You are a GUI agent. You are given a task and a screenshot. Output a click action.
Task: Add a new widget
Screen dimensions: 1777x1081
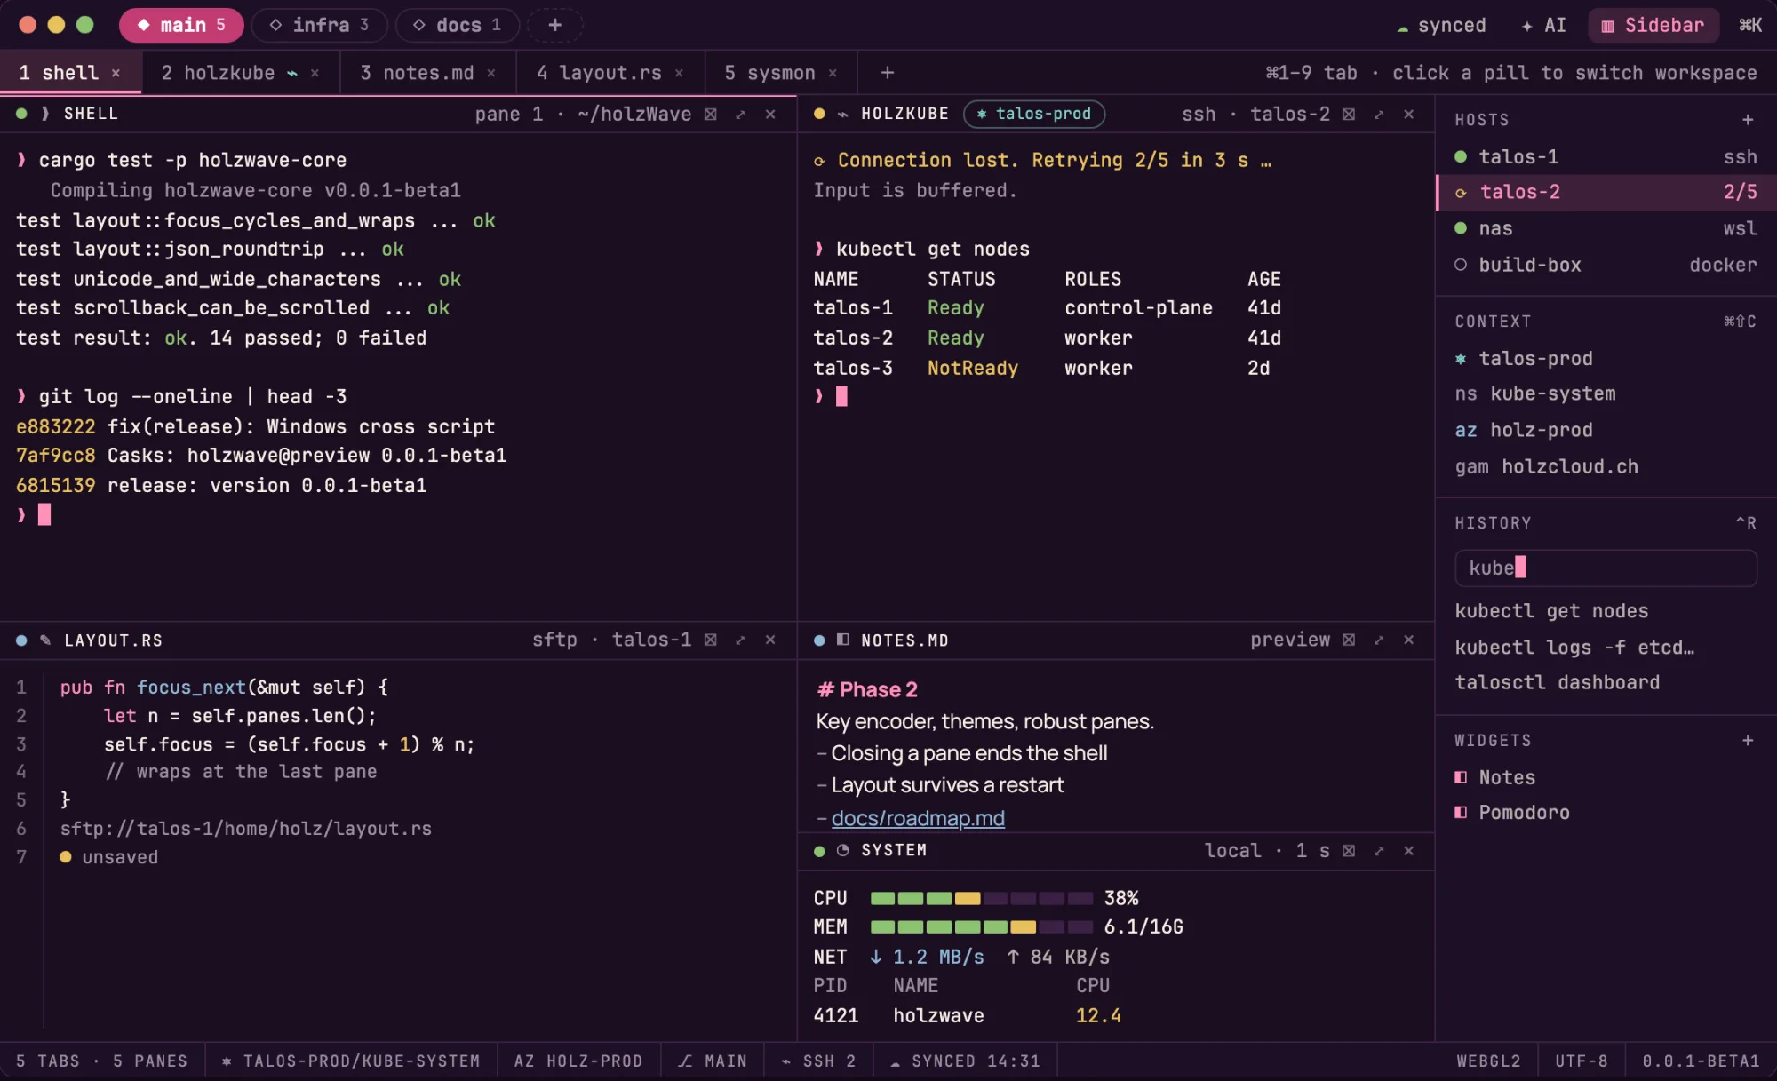point(1748,740)
